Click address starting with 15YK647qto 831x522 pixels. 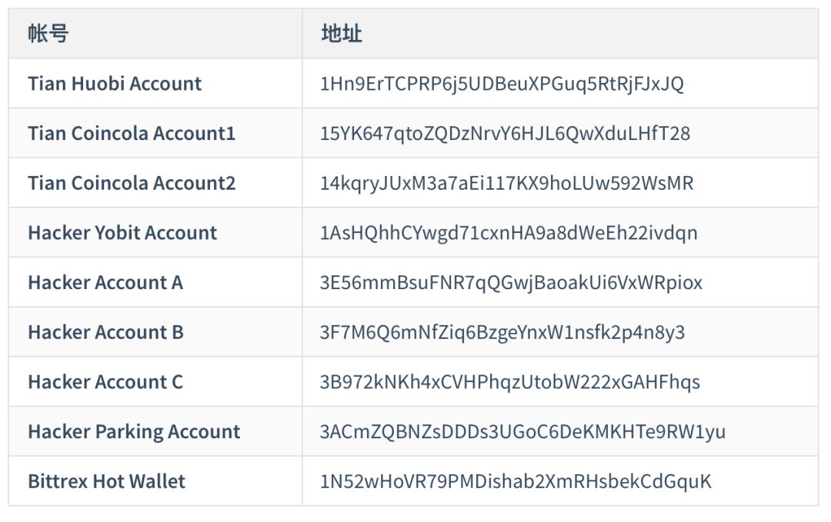click(505, 134)
